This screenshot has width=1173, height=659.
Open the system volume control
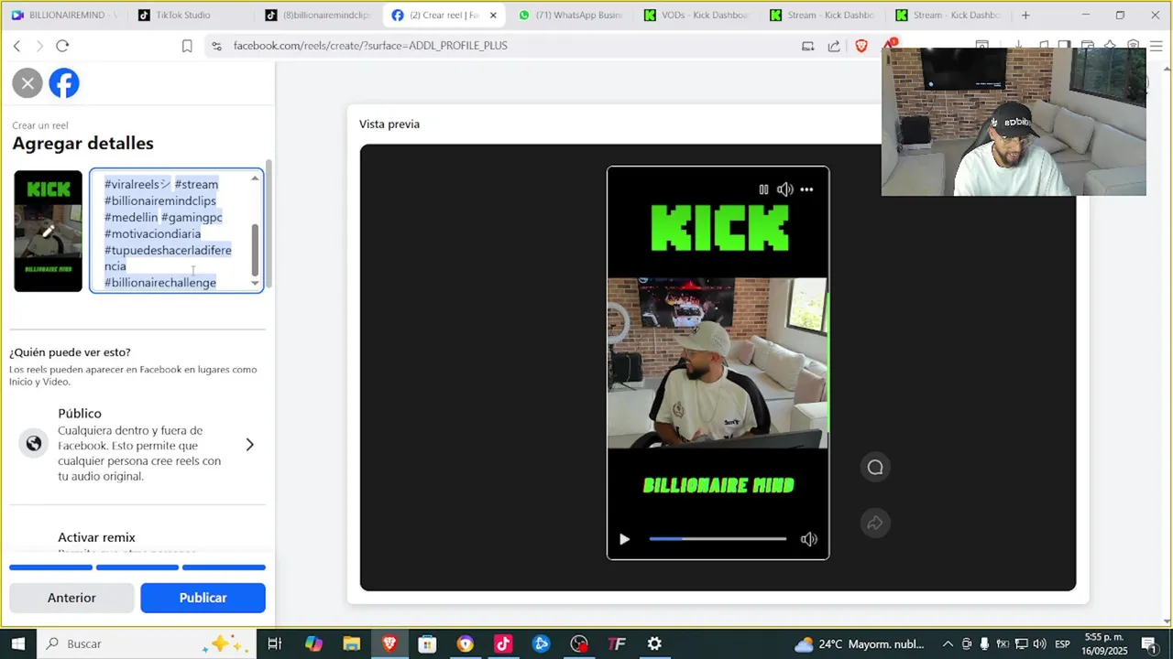[1039, 643]
